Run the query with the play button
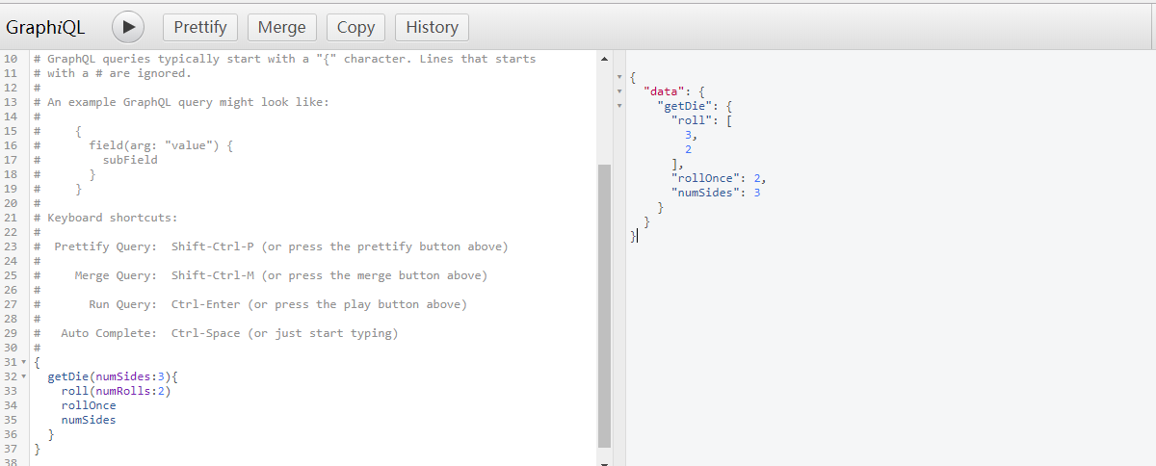Image resolution: width=1156 pixels, height=466 pixels. coord(128,27)
